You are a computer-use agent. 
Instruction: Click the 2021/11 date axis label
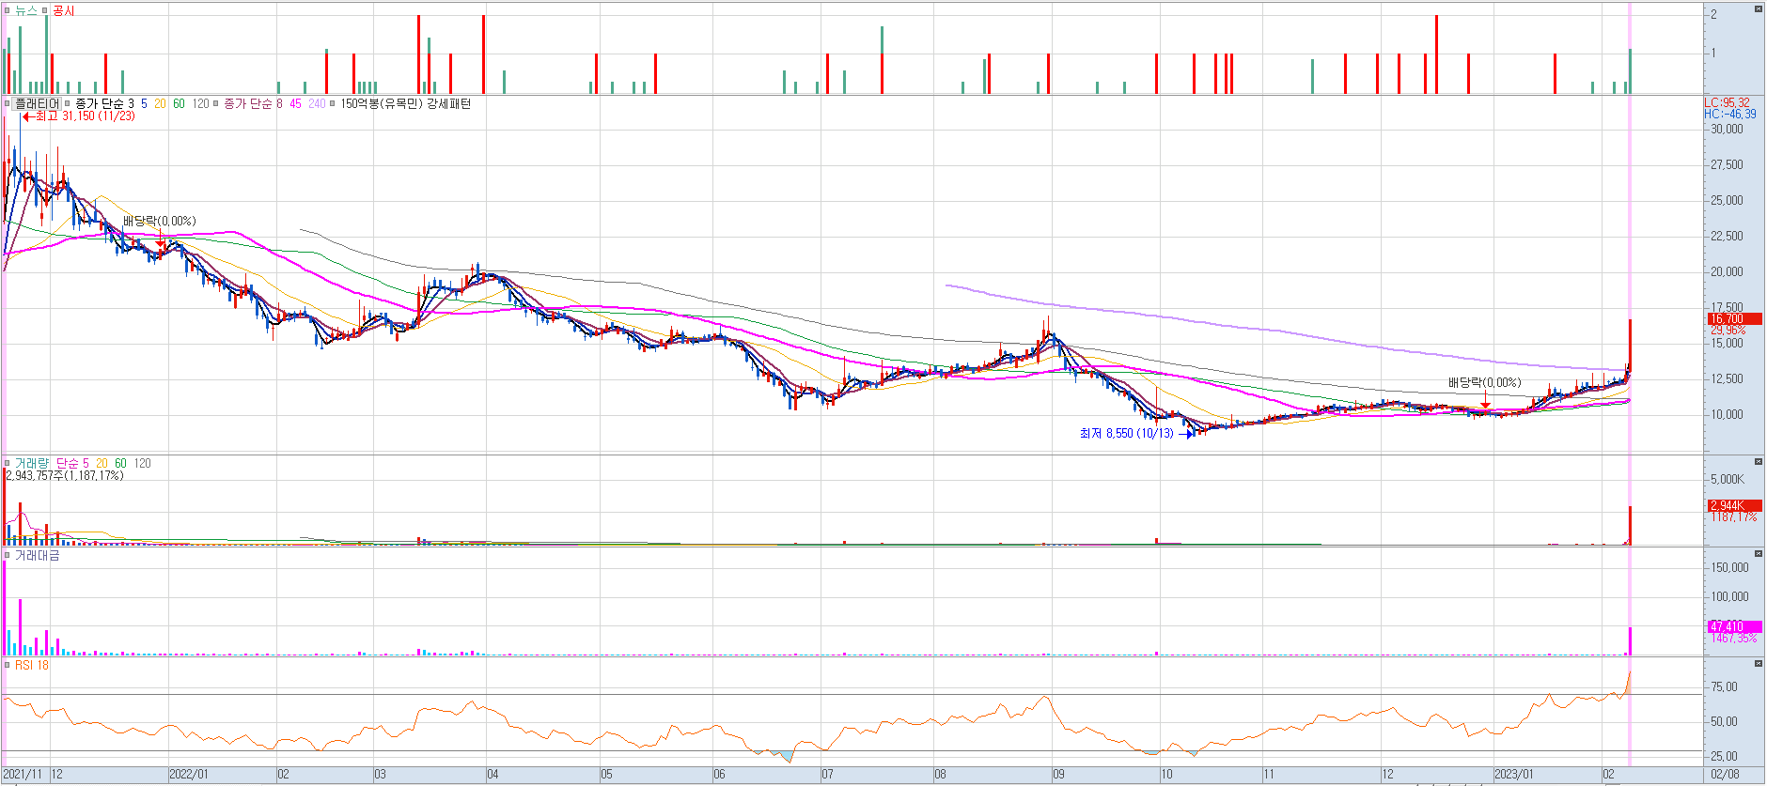tap(23, 776)
